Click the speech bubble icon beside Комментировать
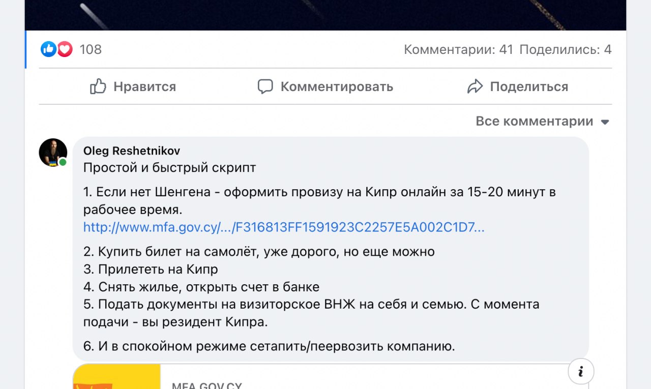The width and height of the screenshot is (651, 389). click(x=265, y=86)
